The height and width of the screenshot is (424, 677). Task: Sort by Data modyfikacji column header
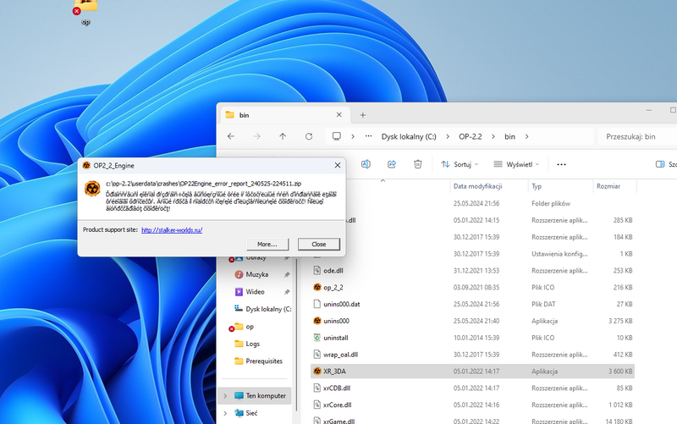click(x=478, y=186)
